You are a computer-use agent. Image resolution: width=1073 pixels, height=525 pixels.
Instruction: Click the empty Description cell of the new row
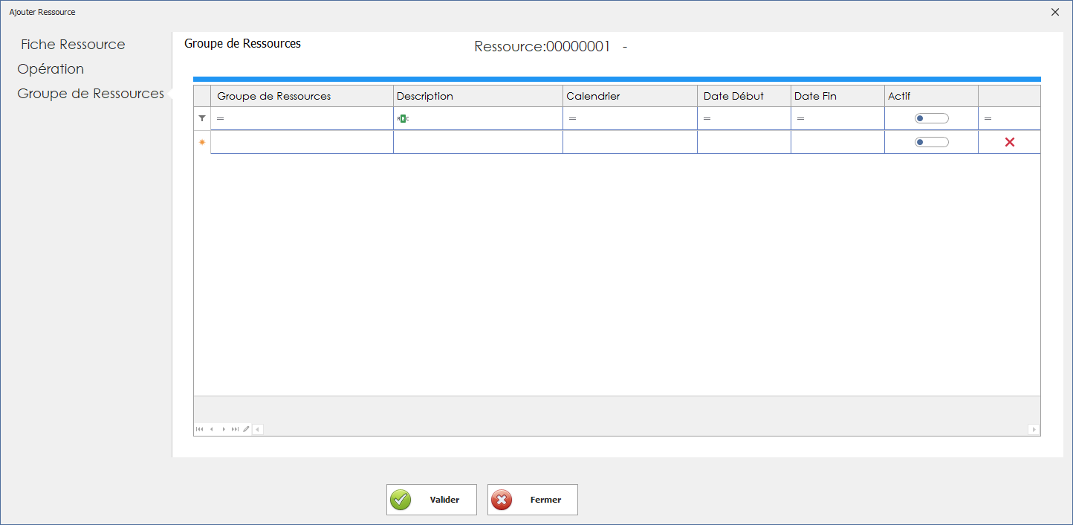[477, 141]
